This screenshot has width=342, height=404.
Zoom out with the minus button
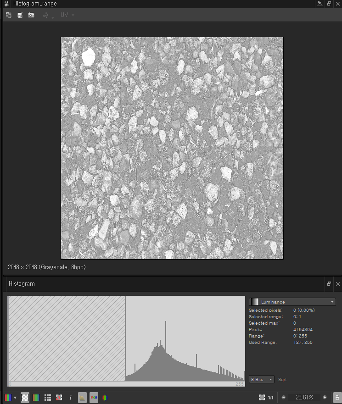pos(283,397)
